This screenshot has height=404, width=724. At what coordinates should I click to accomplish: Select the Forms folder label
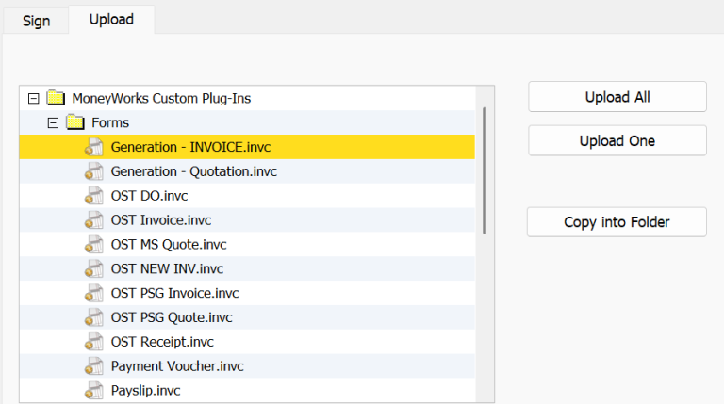pos(110,122)
